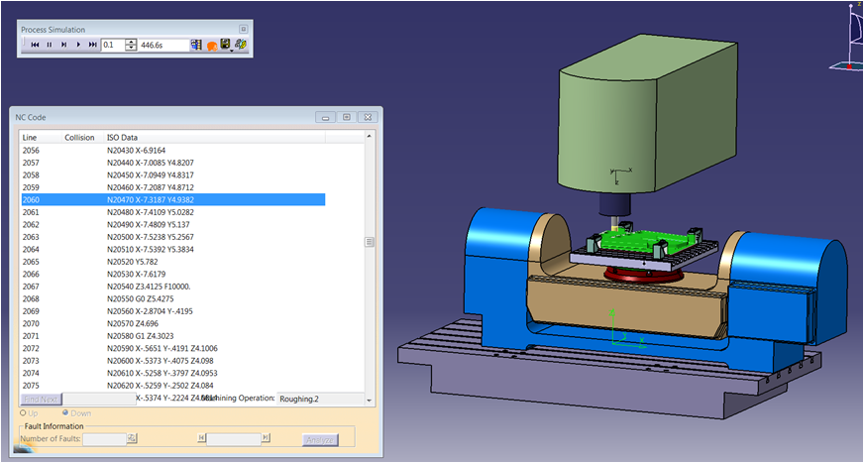The image size is (864, 463).
Task: Click the simulation time field showing 446.6s
Action: (x=162, y=45)
